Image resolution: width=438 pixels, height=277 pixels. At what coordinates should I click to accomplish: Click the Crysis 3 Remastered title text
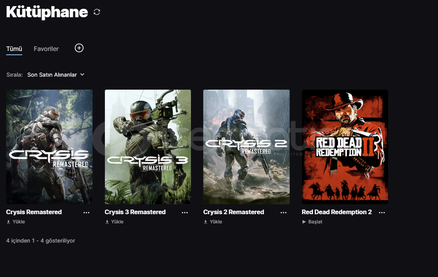pyautogui.click(x=135, y=212)
